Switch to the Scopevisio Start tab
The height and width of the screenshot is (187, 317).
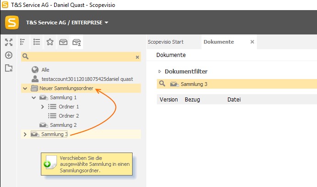coord(166,42)
